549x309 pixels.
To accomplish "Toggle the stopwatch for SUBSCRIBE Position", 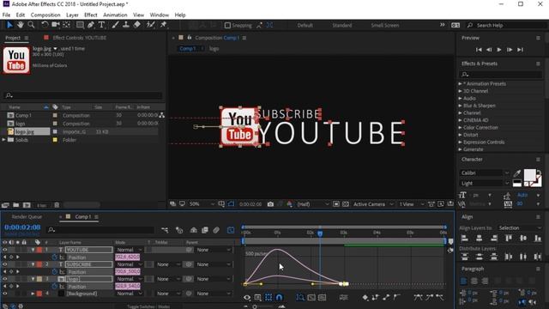I will coord(54,272).
